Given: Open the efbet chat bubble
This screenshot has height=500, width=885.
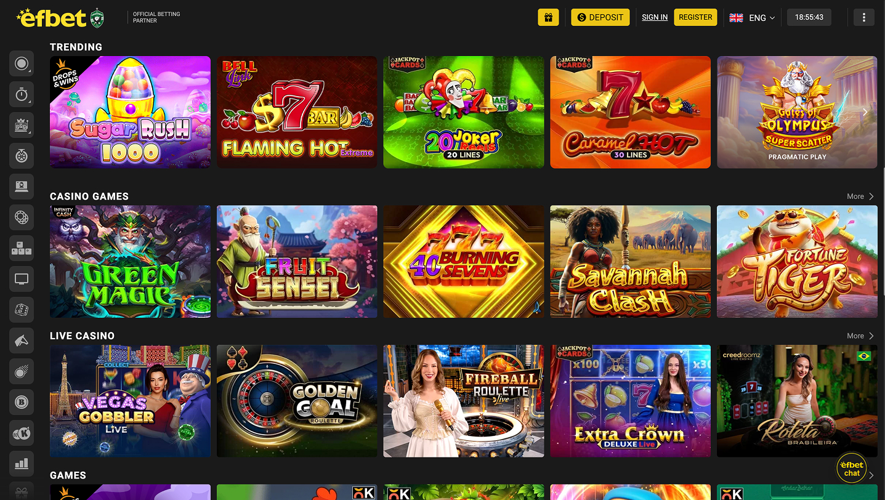Looking at the screenshot, I should (852, 469).
